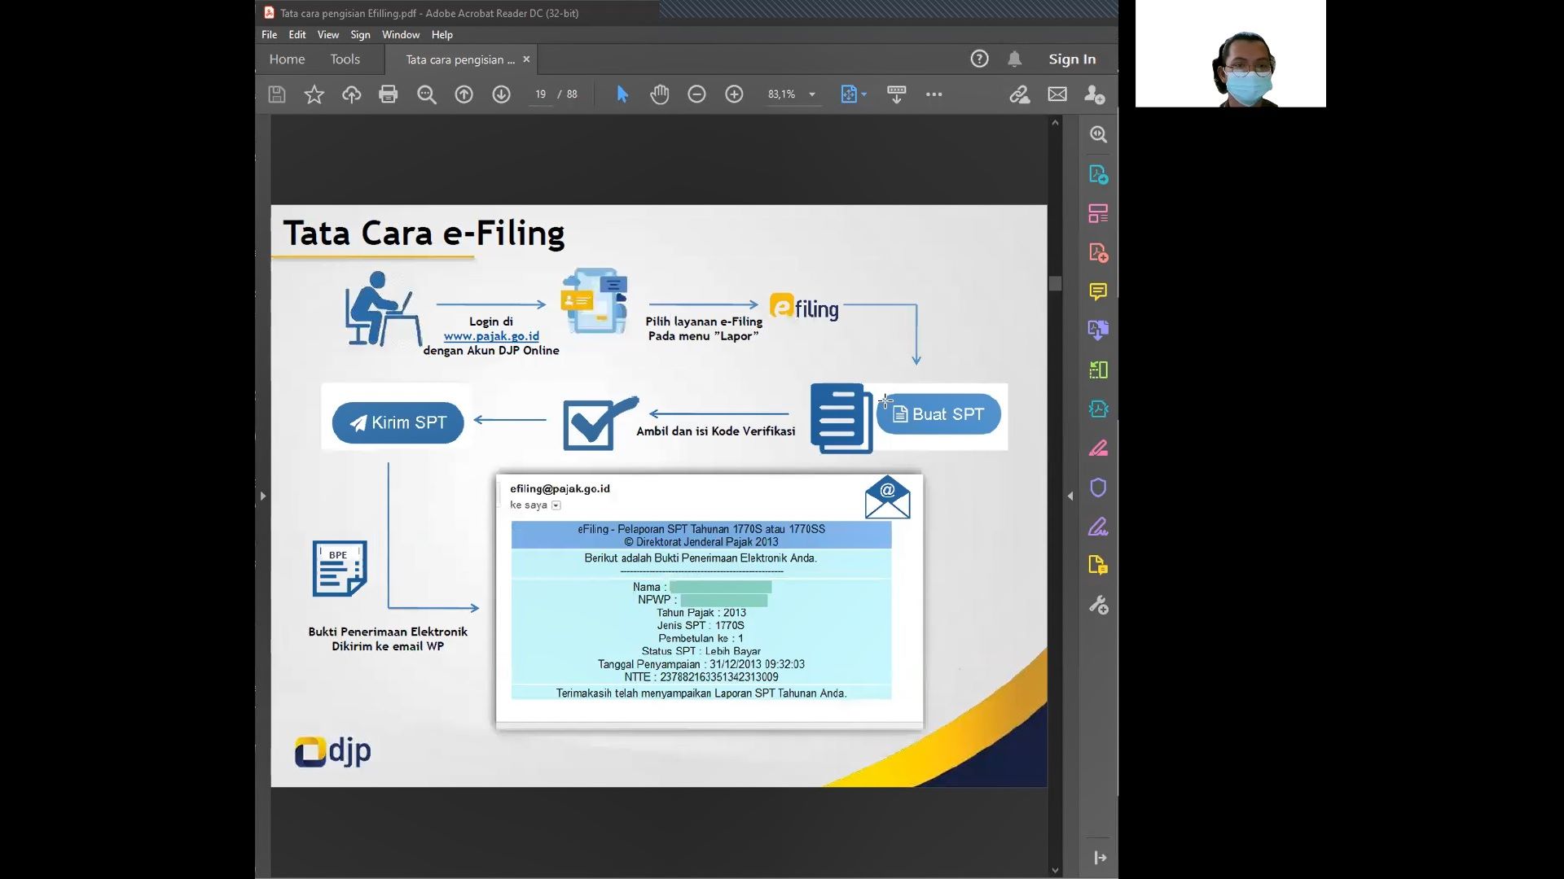Click the Print file icon

388,94
